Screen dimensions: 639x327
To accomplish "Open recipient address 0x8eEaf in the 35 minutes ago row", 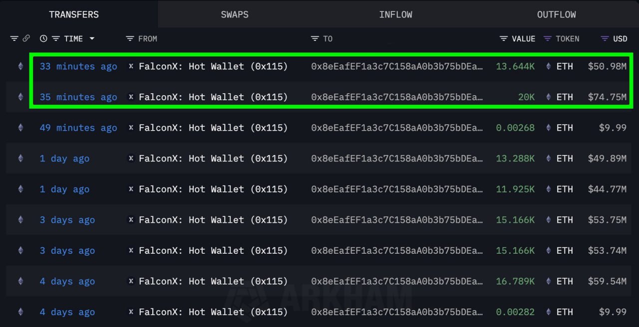I will click(x=397, y=97).
